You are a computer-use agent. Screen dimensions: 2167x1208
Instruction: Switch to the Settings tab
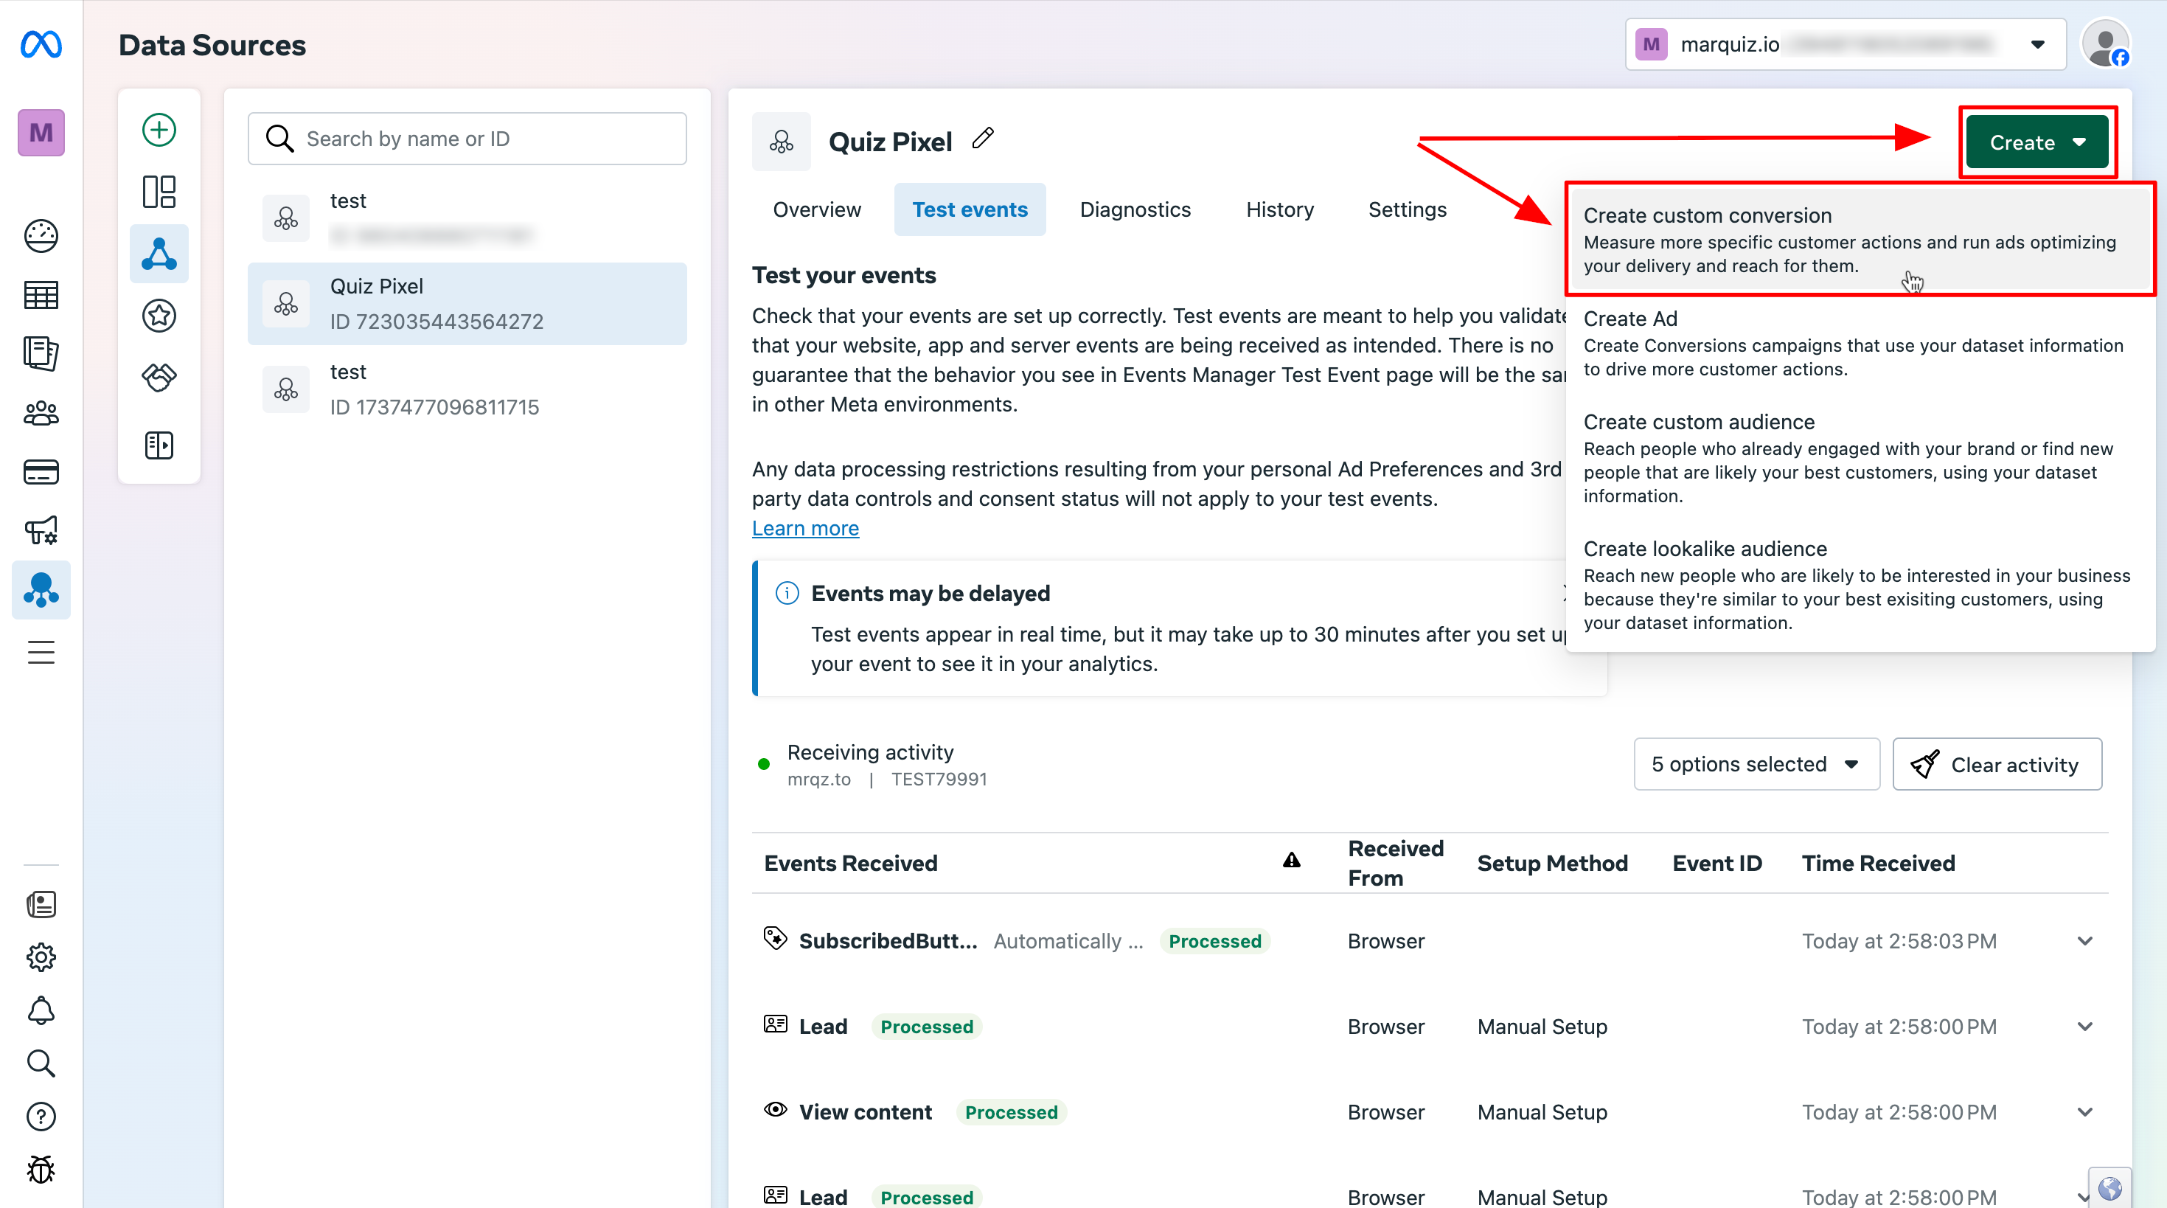tap(1408, 209)
